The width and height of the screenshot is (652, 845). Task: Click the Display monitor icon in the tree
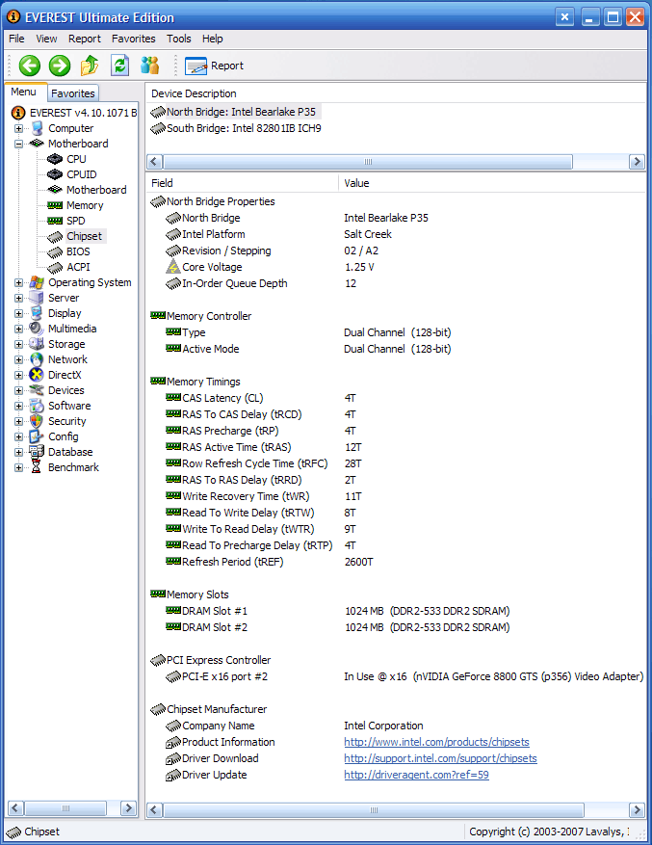[x=37, y=313]
